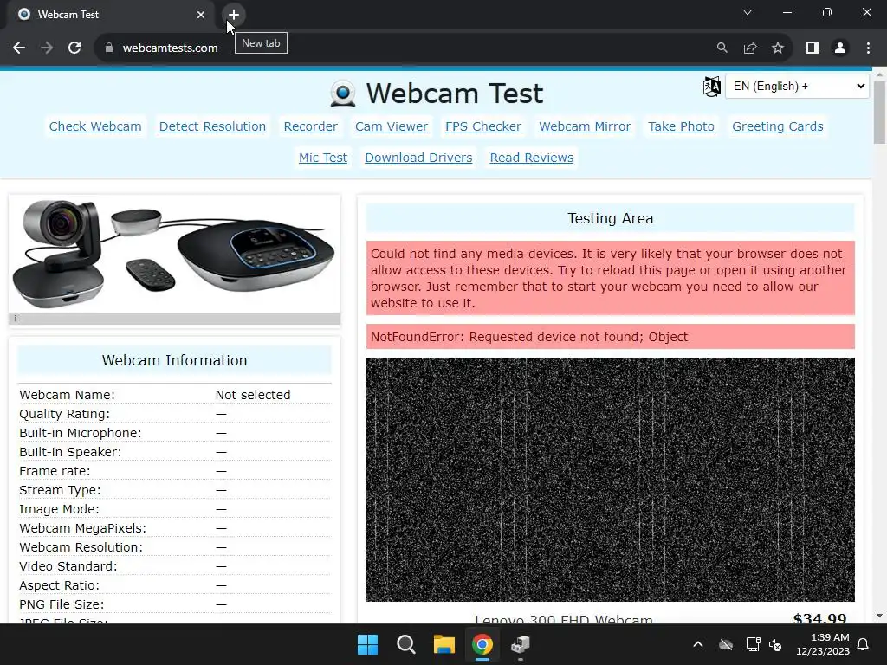Viewport: 887px width, 665px height.
Task: Click the $34.99 price text
Action: point(819,618)
